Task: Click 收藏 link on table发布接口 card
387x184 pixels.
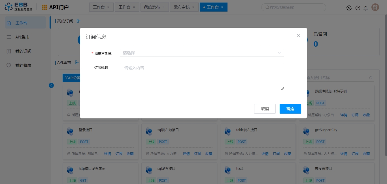Action: pos(288,154)
